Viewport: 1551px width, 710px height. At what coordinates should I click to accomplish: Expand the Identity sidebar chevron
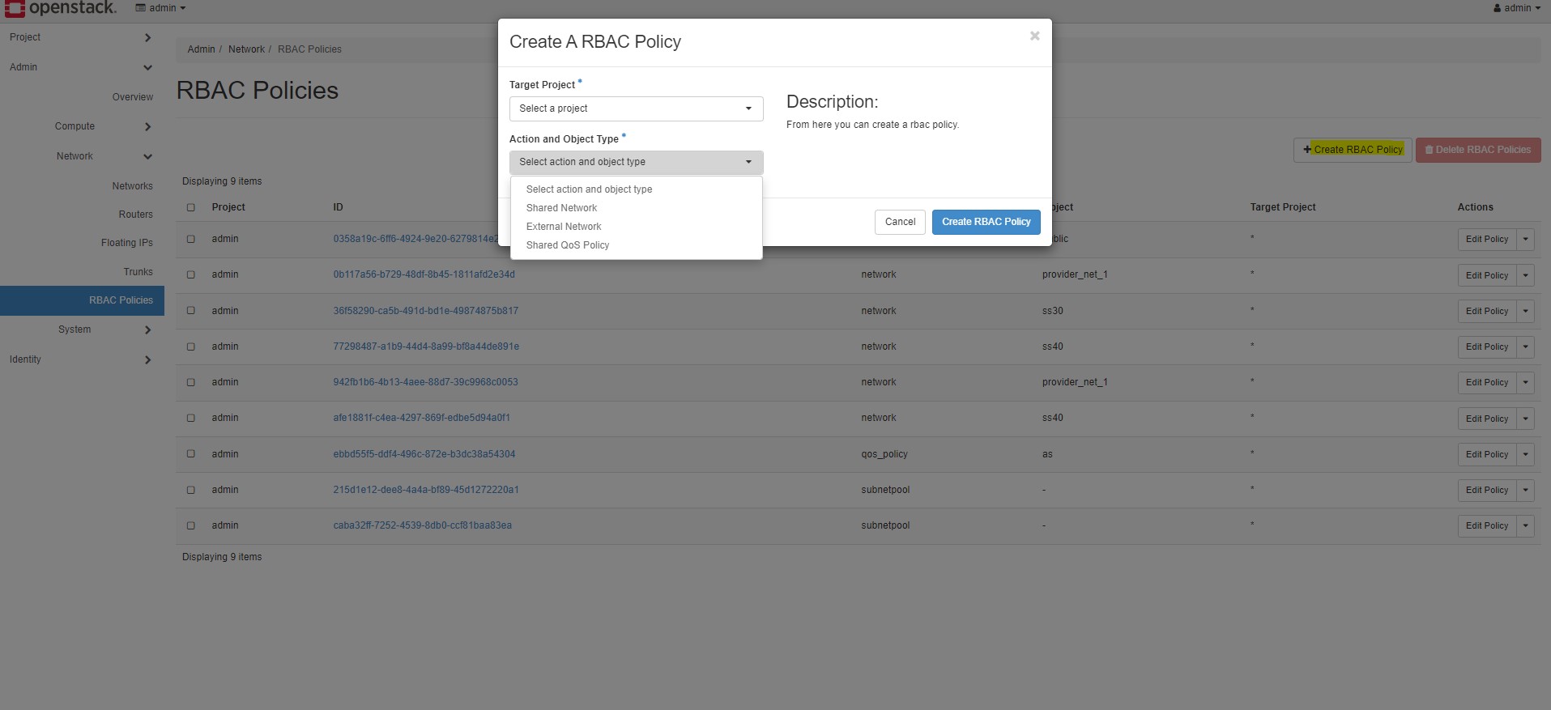tap(147, 360)
